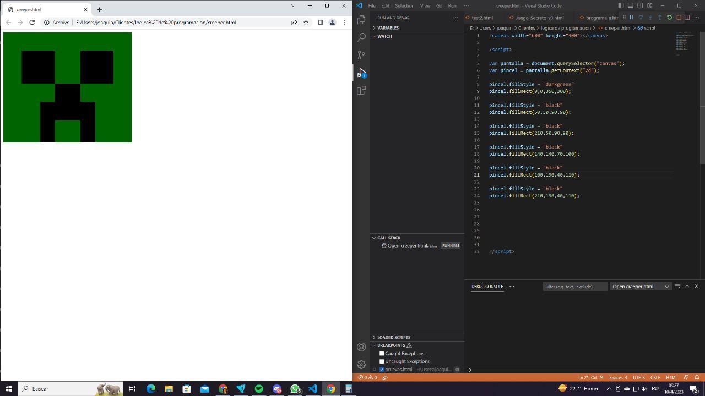Open Run and Debug more actions menu
Viewport: 705px width, 396px height.
coord(455,18)
